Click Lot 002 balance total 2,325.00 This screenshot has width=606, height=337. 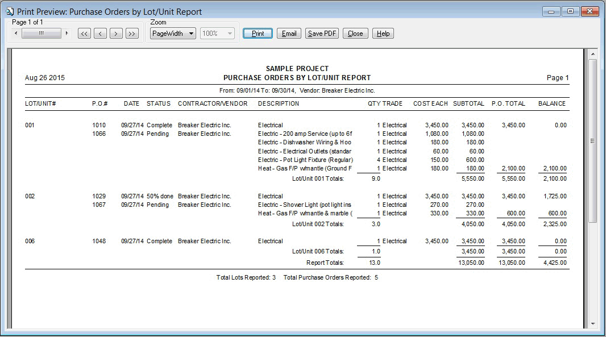pyautogui.click(x=555, y=224)
